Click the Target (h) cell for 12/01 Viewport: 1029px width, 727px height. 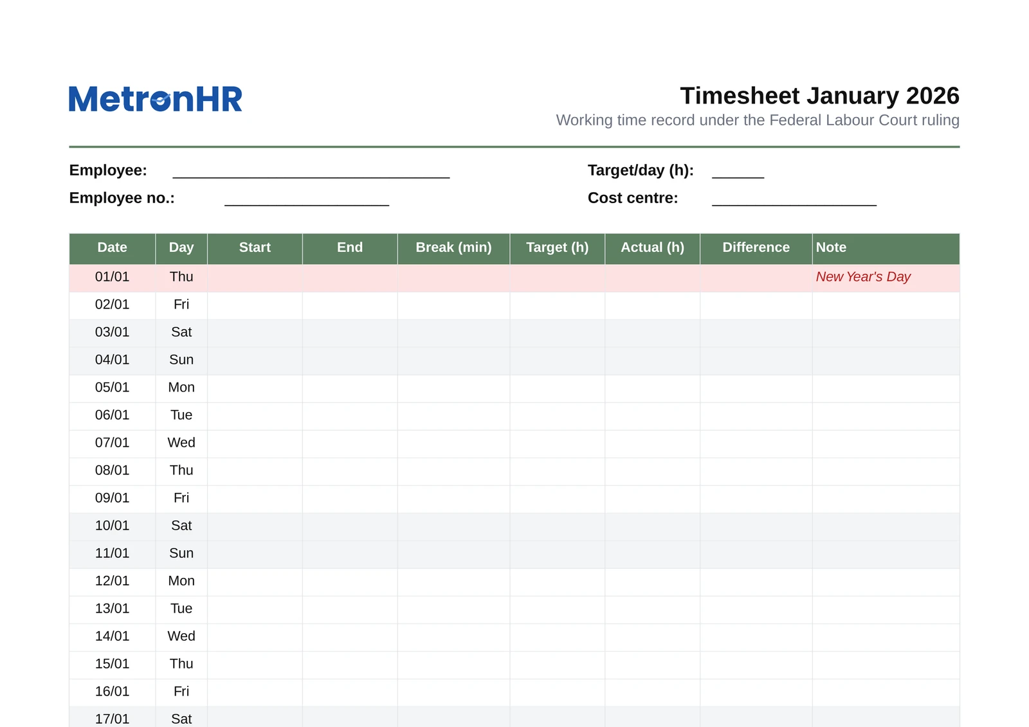pyautogui.click(x=558, y=582)
